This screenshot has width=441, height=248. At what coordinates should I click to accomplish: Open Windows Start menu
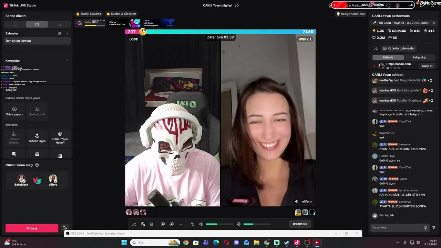tap(124, 242)
